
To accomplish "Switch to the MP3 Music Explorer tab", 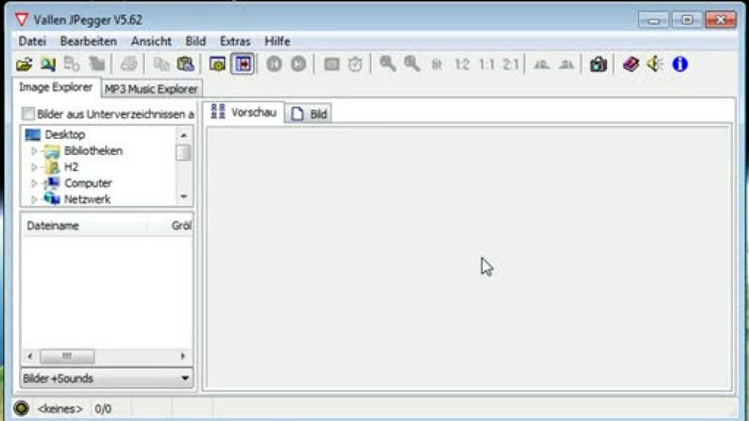I will pyautogui.click(x=151, y=89).
